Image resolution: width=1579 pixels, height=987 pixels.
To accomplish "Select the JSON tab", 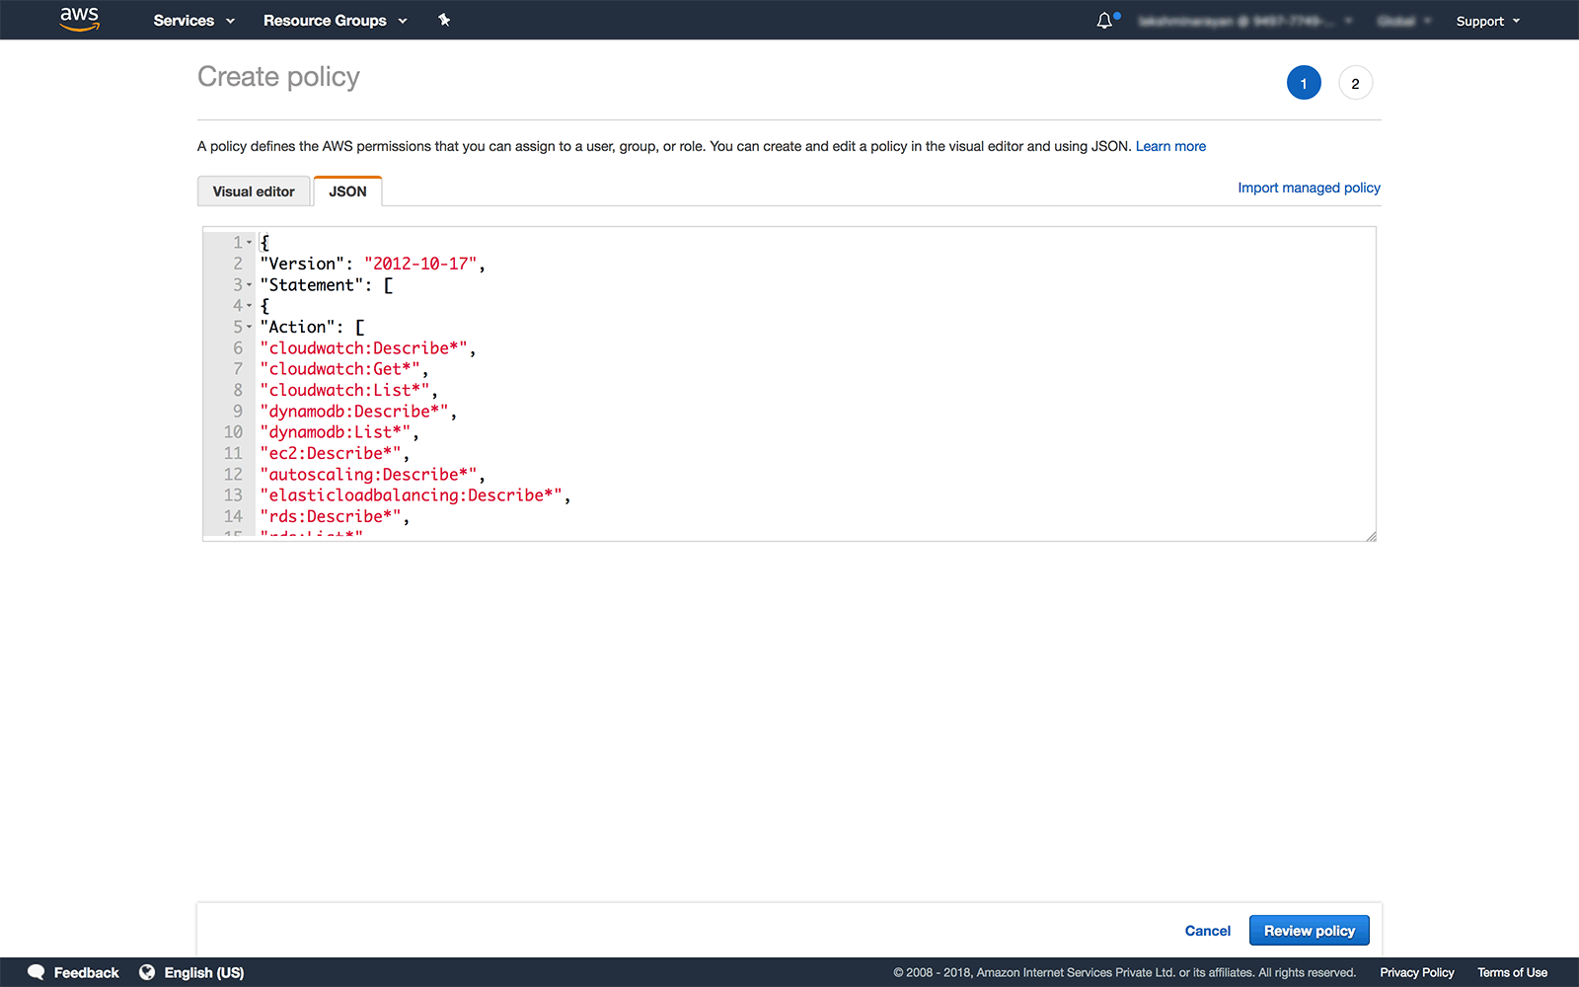I will coord(347,191).
